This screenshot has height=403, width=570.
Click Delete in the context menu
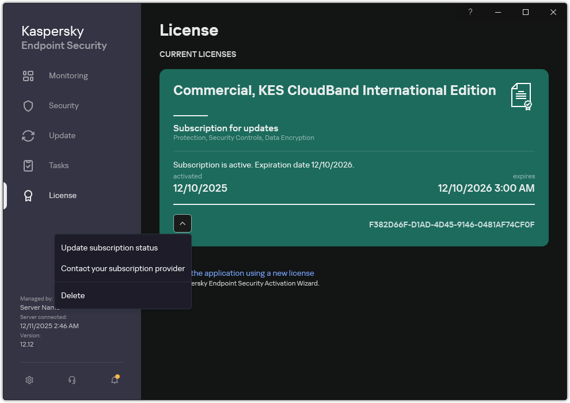[73, 295]
